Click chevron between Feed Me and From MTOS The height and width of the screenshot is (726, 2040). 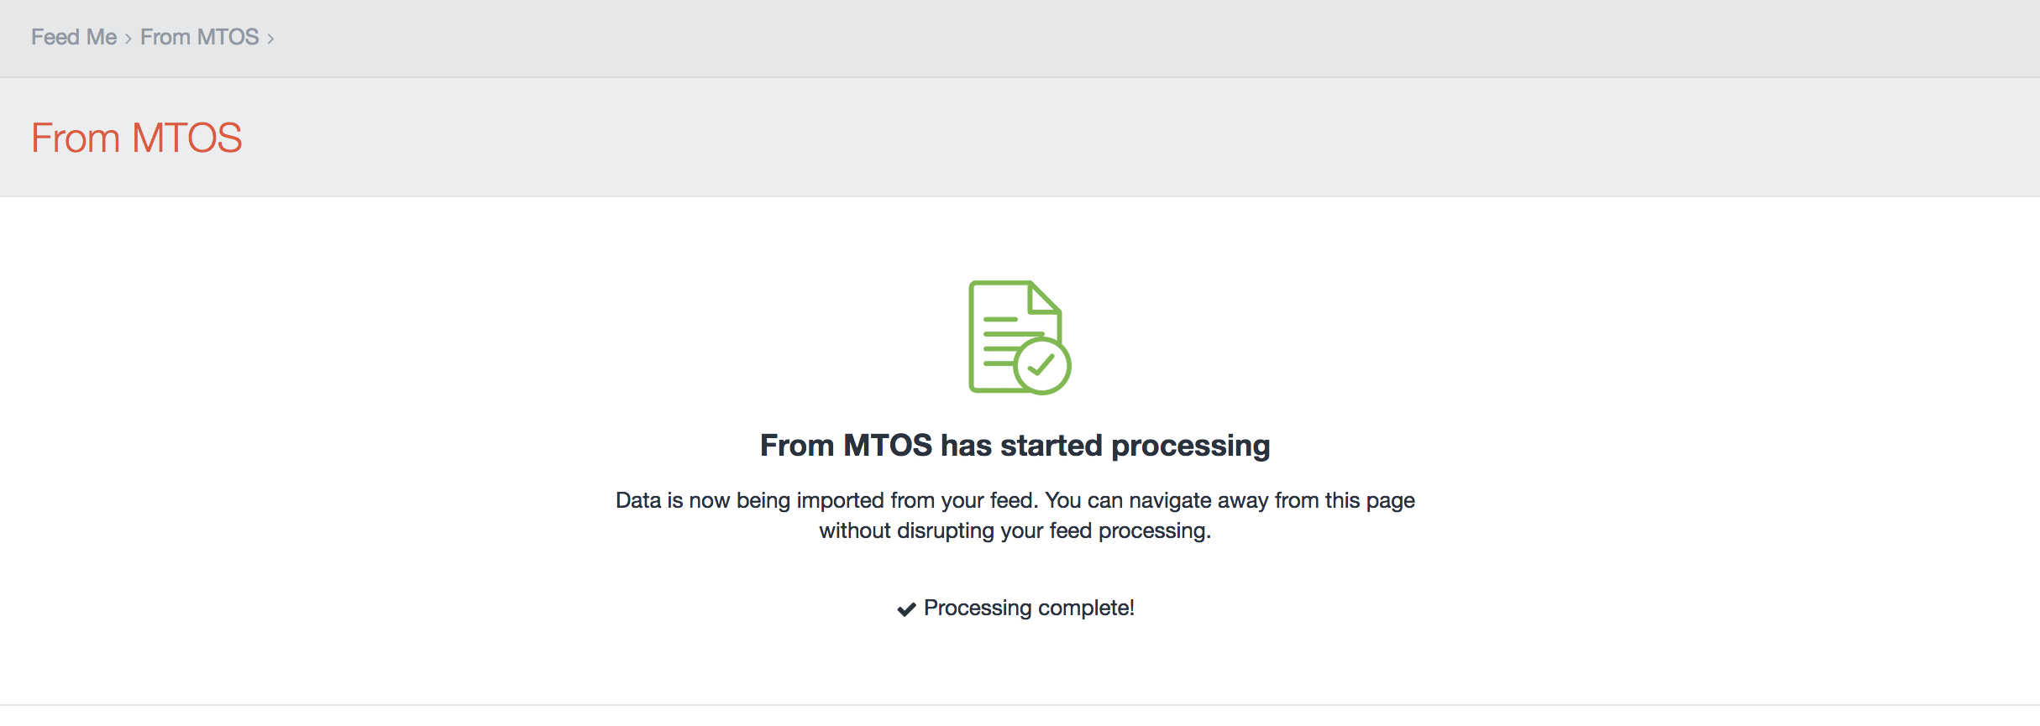(x=128, y=39)
